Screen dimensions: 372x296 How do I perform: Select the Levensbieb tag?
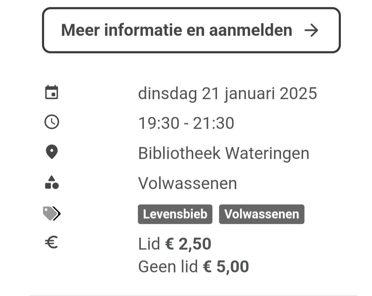[175, 214]
